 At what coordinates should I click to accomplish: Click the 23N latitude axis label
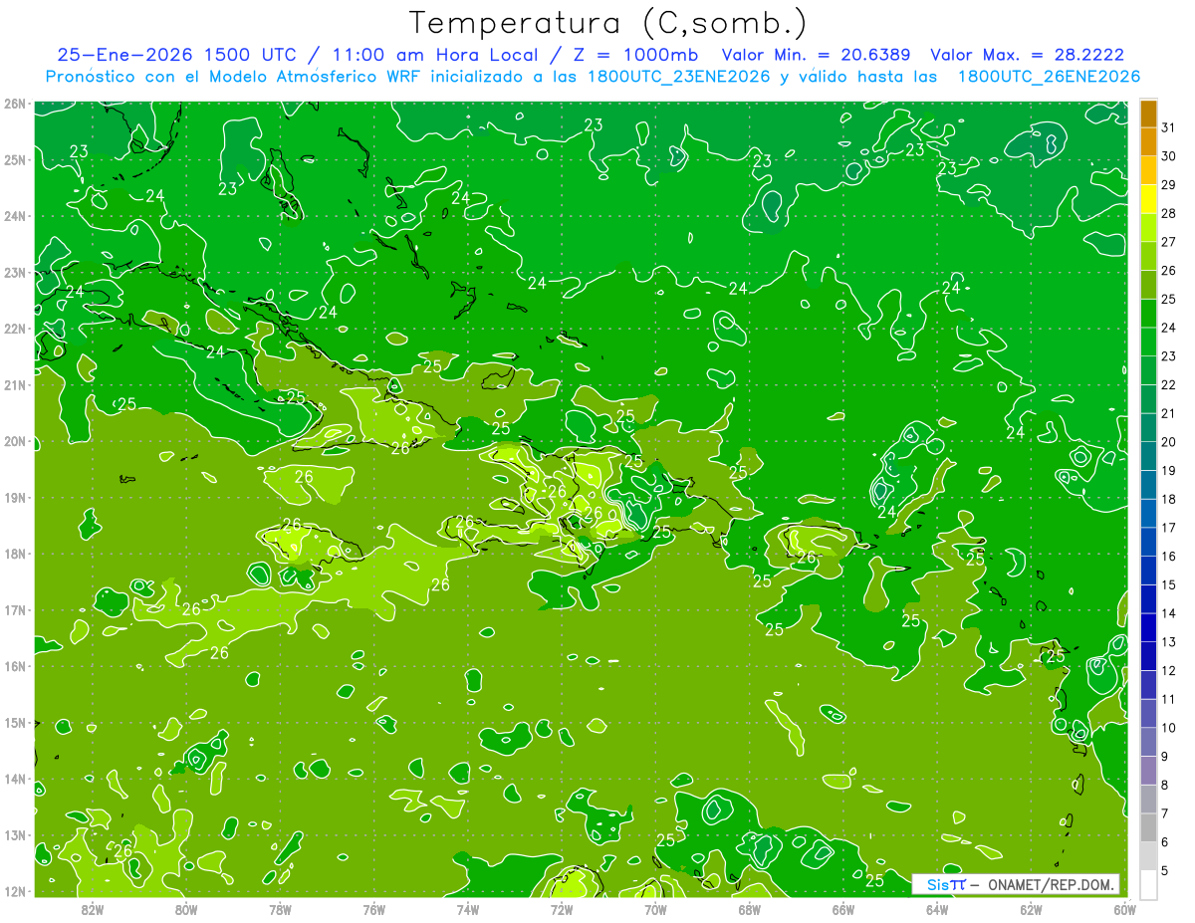tap(15, 273)
